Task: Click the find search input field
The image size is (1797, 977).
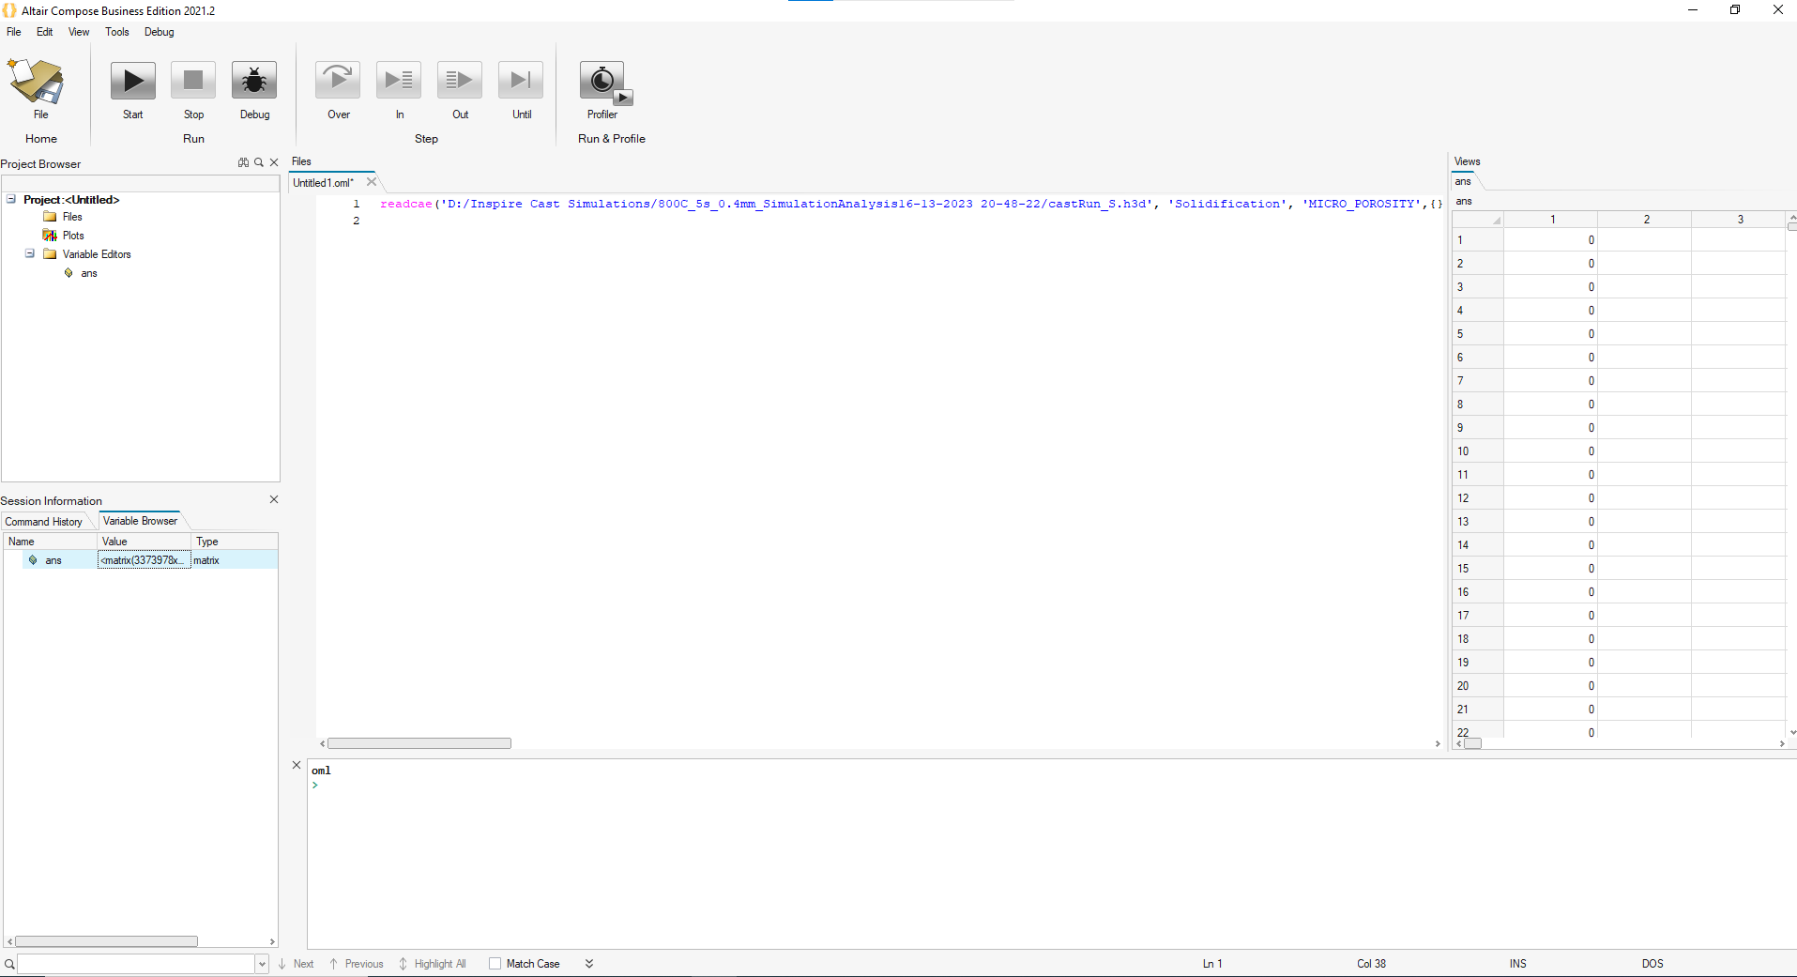Action: point(136,964)
